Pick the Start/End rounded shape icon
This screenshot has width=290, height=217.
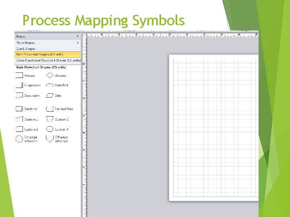50,85
